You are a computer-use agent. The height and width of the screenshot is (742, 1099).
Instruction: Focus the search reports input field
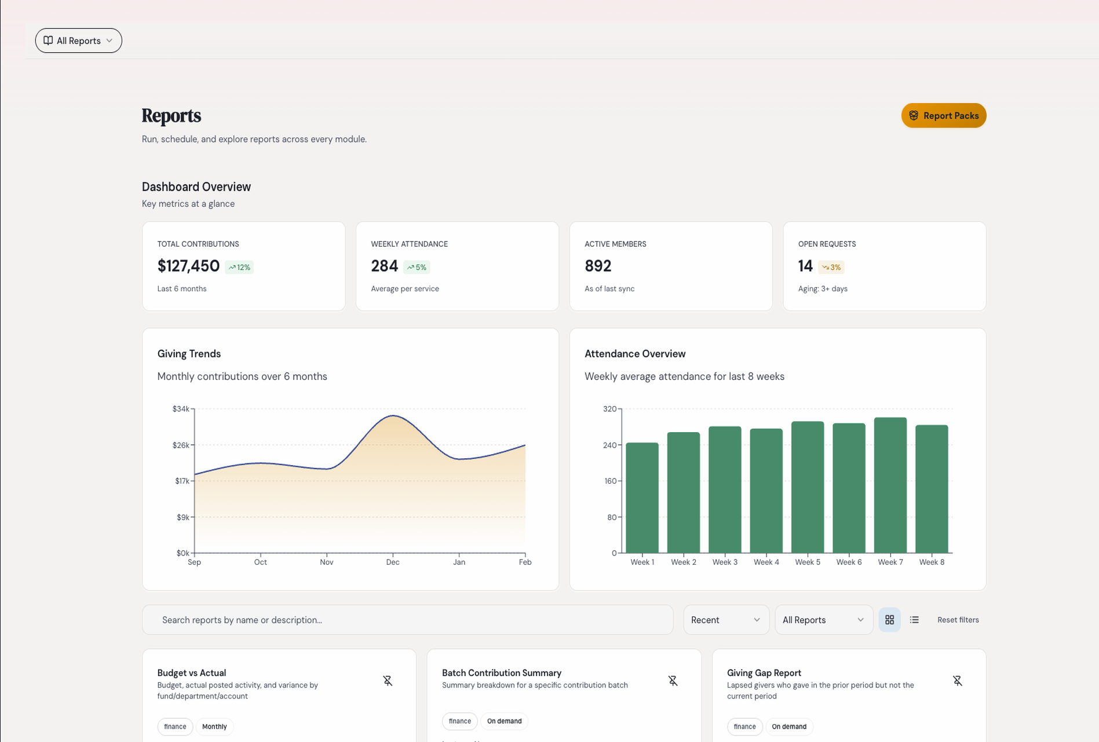click(x=407, y=620)
